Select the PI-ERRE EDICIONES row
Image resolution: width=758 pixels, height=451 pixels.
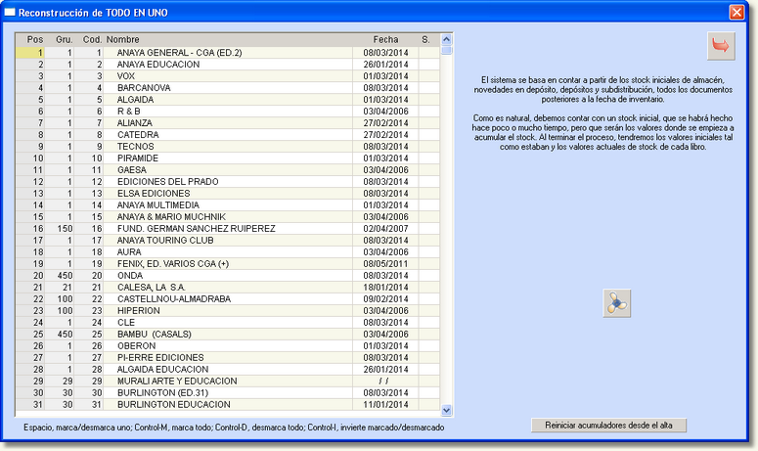click(228, 357)
